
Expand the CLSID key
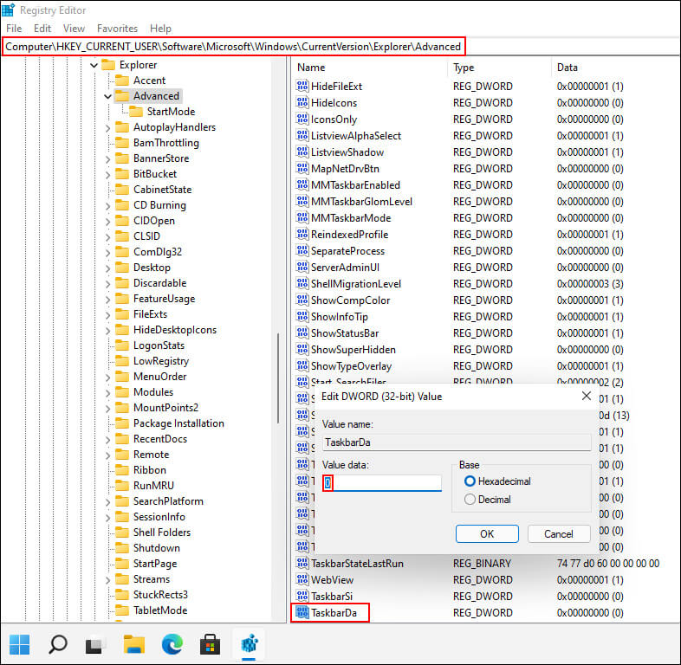(107, 236)
